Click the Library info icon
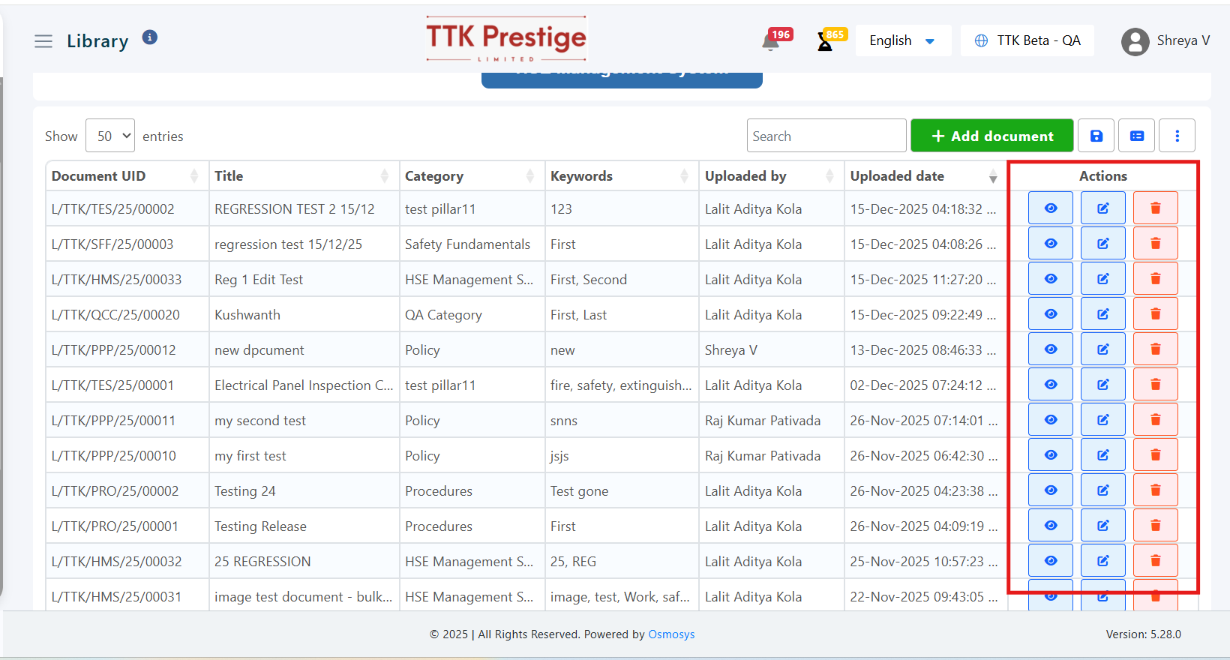 pyautogui.click(x=150, y=37)
